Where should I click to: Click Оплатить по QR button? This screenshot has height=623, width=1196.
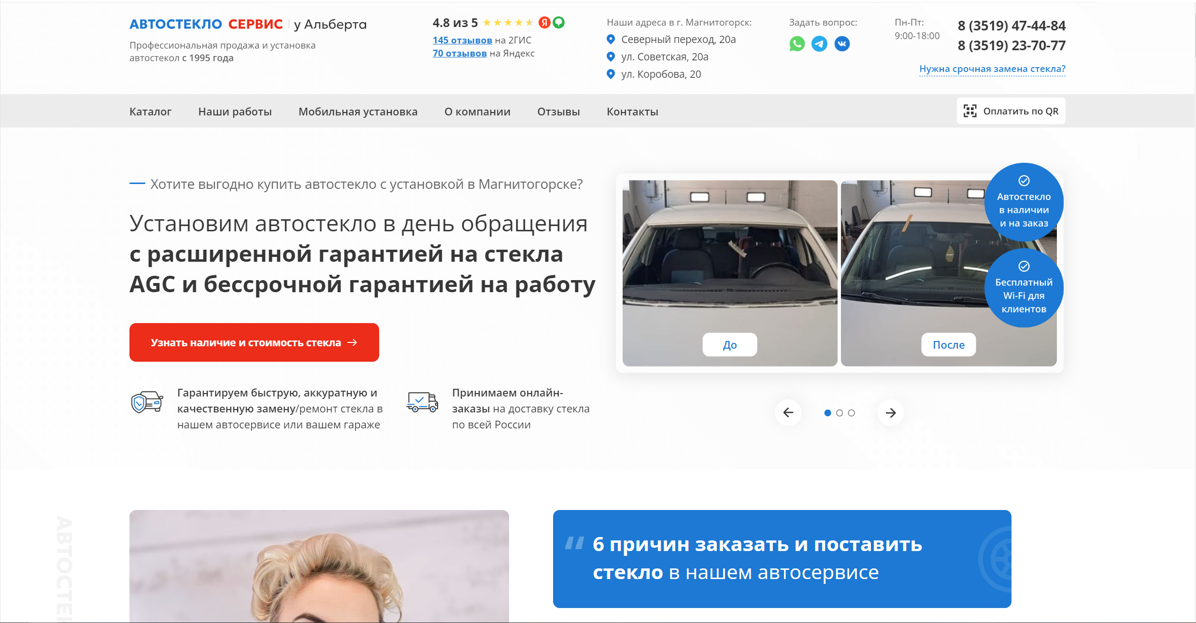coord(1011,111)
